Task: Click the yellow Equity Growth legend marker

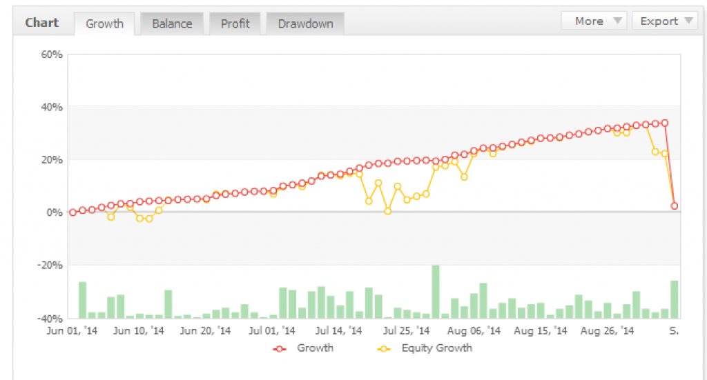Action: pos(385,349)
